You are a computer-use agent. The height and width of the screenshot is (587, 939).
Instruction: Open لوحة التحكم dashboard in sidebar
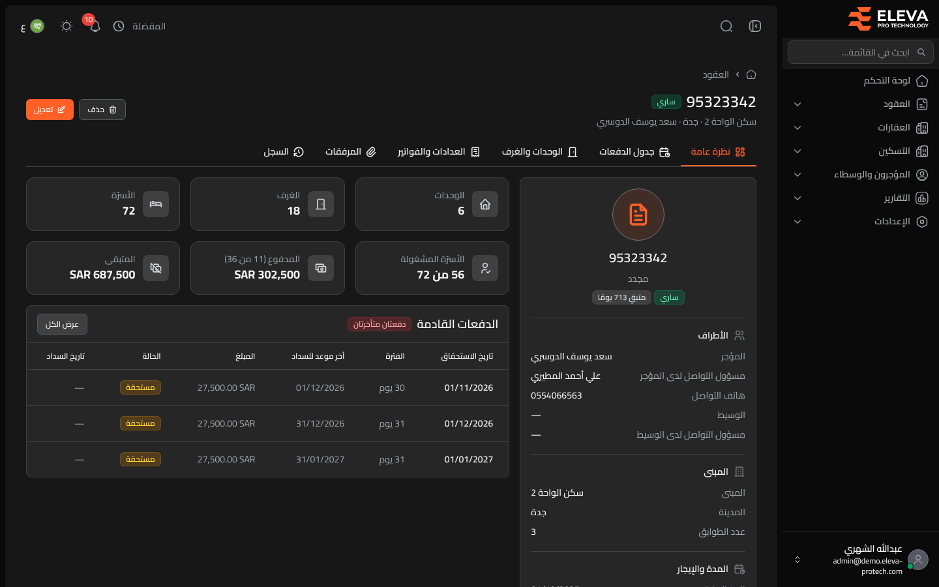click(x=861, y=81)
